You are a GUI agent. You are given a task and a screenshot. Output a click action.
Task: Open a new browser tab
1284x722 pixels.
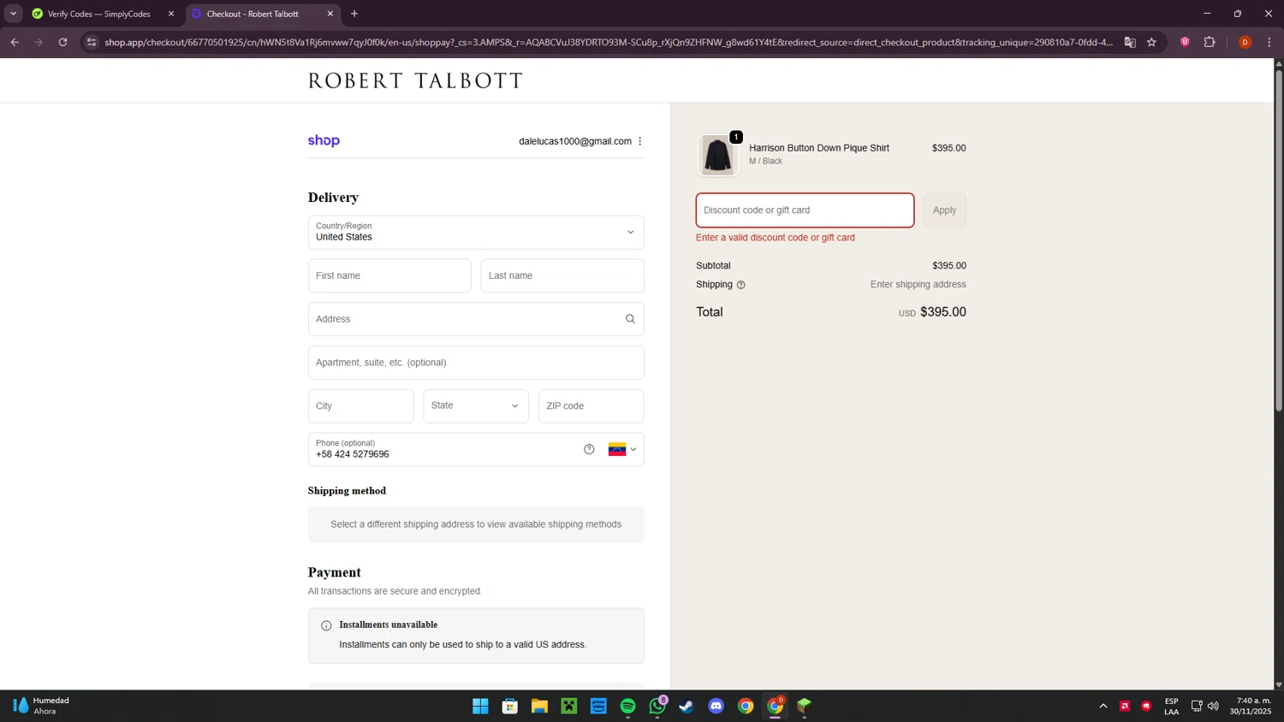[354, 14]
